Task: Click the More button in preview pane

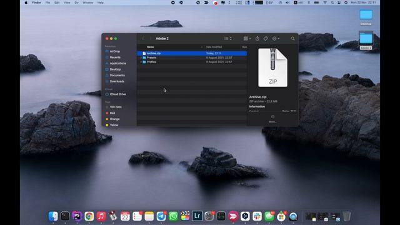Action: (272, 119)
